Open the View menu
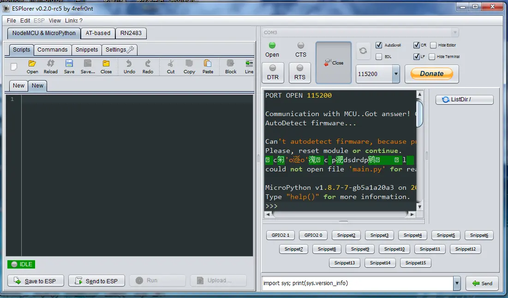Image resolution: width=508 pixels, height=298 pixels. [x=55, y=20]
